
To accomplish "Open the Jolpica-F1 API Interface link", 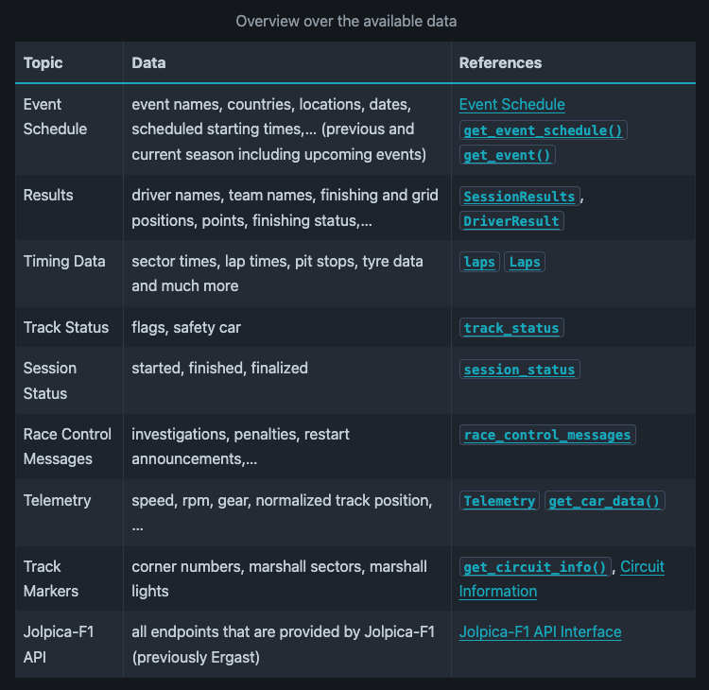I will point(540,631).
